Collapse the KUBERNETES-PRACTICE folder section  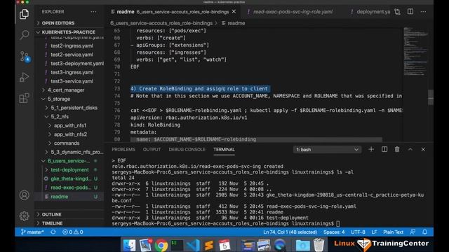point(69,32)
